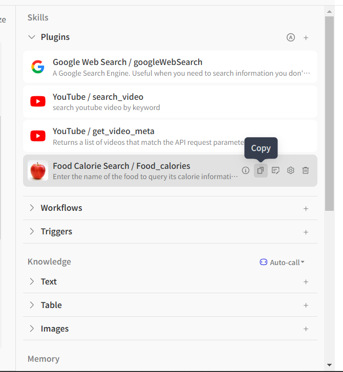Click the Triggers label
This screenshot has height=372, width=343.
click(x=56, y=232)
